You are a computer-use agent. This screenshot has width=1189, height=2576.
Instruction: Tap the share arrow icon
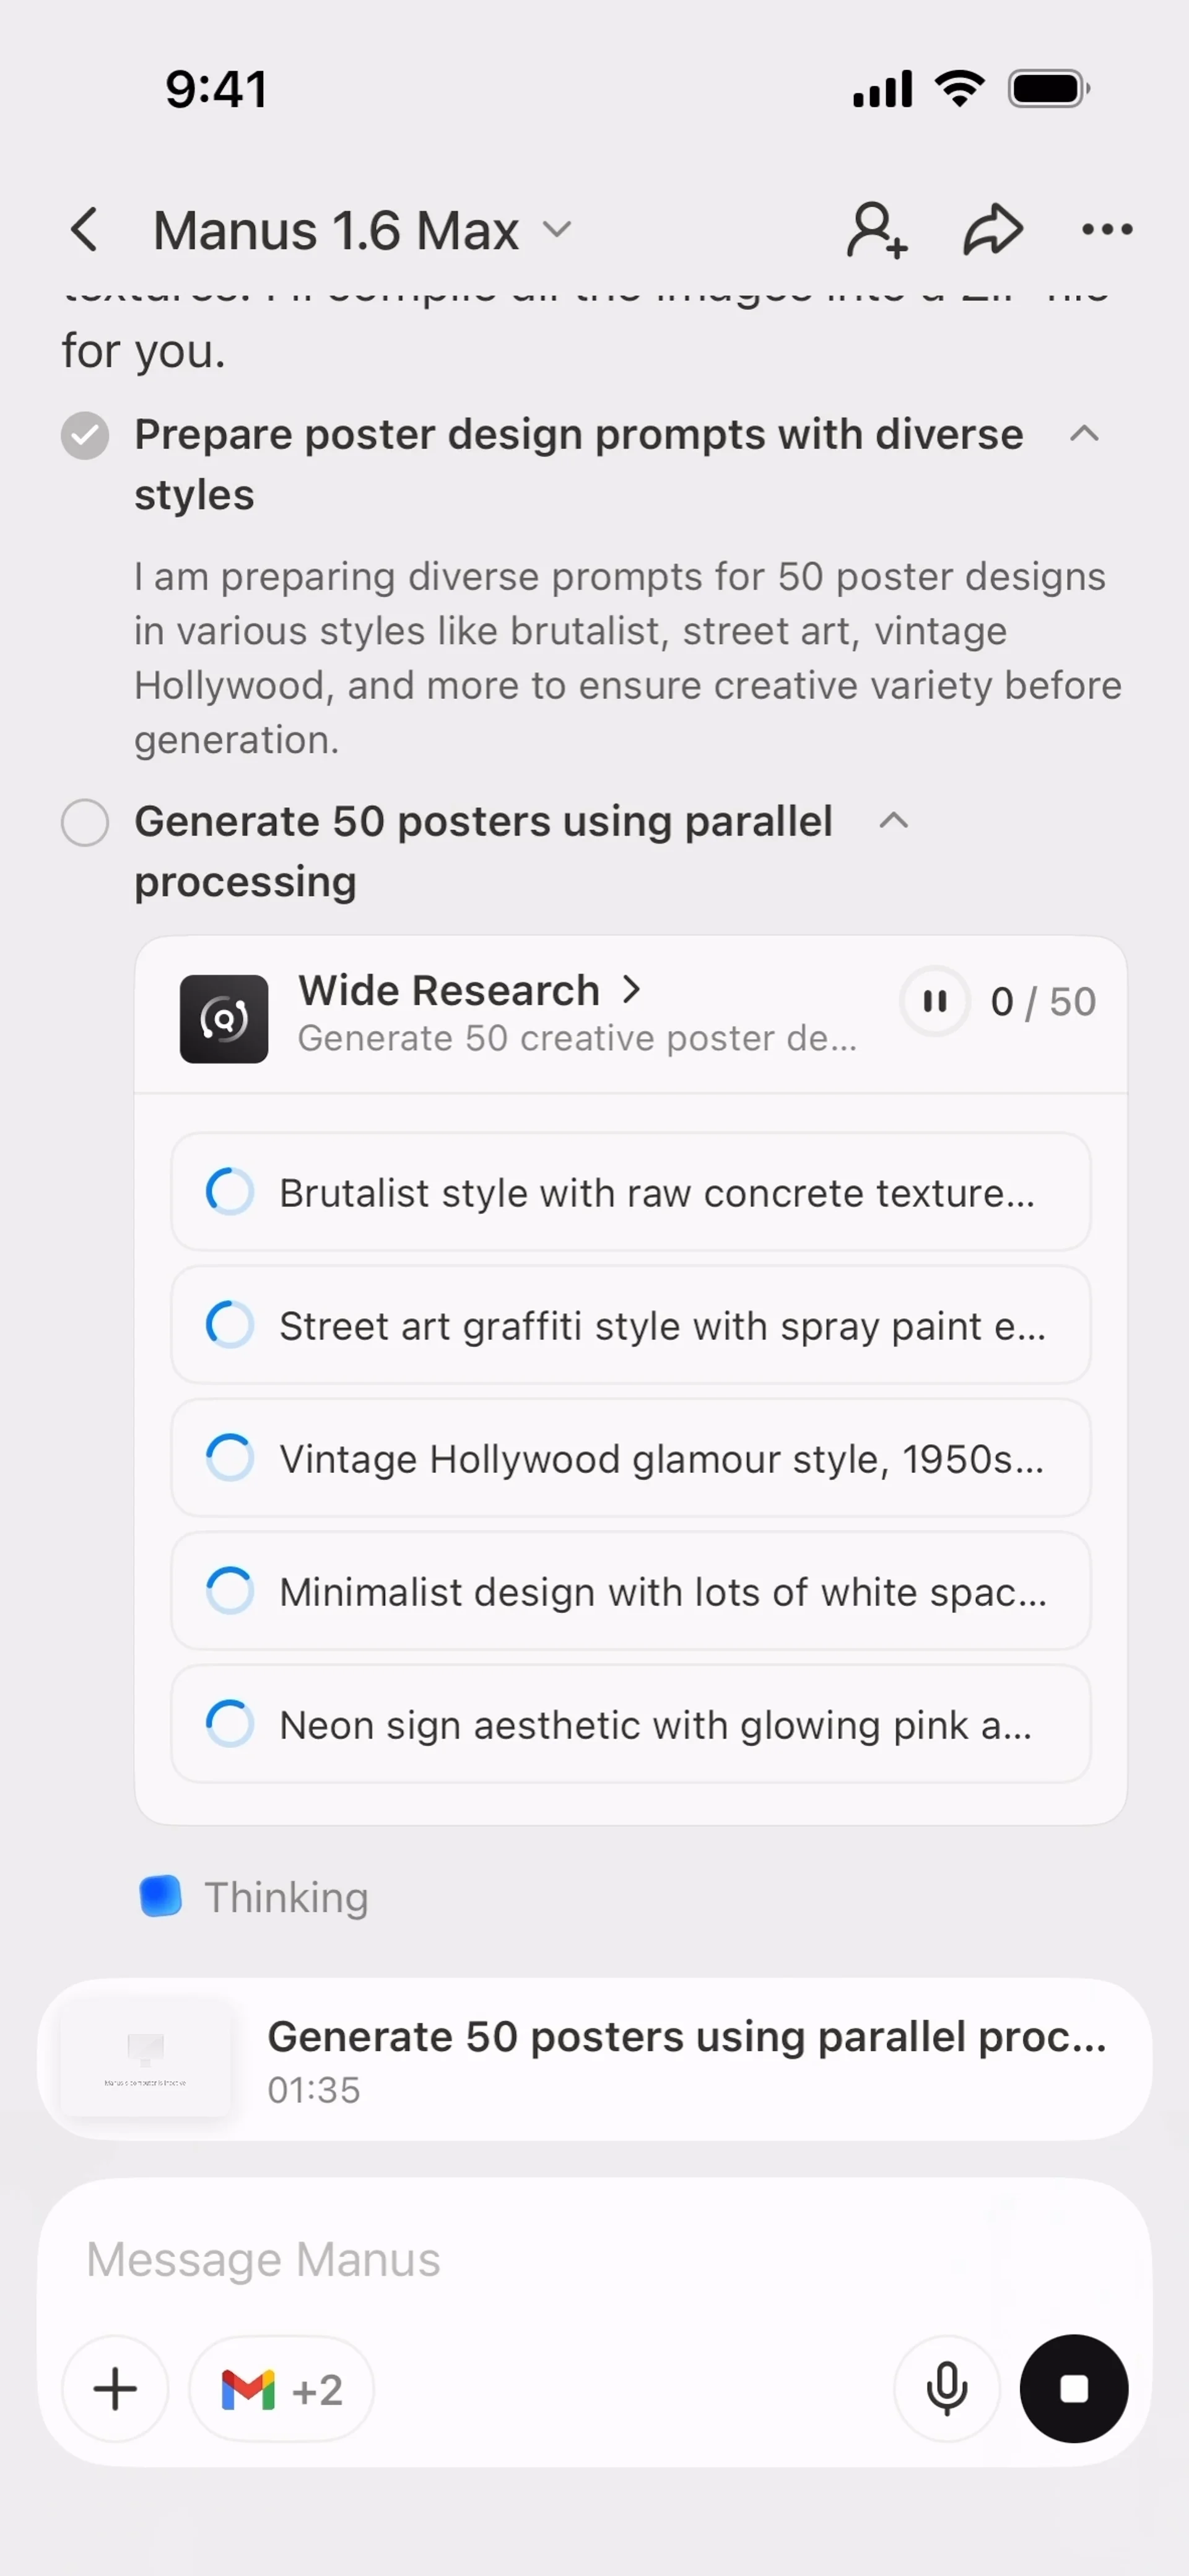click(x=992, y=230)
